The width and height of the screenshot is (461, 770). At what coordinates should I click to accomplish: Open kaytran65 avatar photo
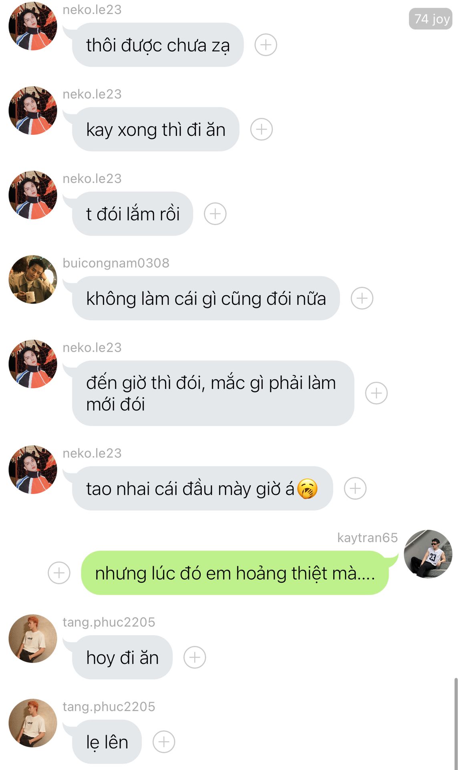click(428, 554)
